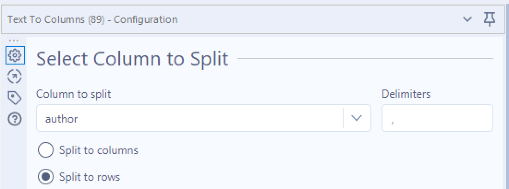This screenshot has height=189, width=509.
Task: Switch to the Navigation icon tab
Action: coord(15,77)
